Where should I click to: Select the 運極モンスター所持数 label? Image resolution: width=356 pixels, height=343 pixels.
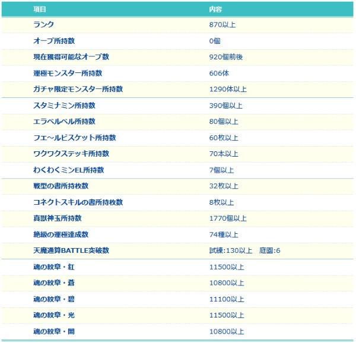tap(68, 73)
